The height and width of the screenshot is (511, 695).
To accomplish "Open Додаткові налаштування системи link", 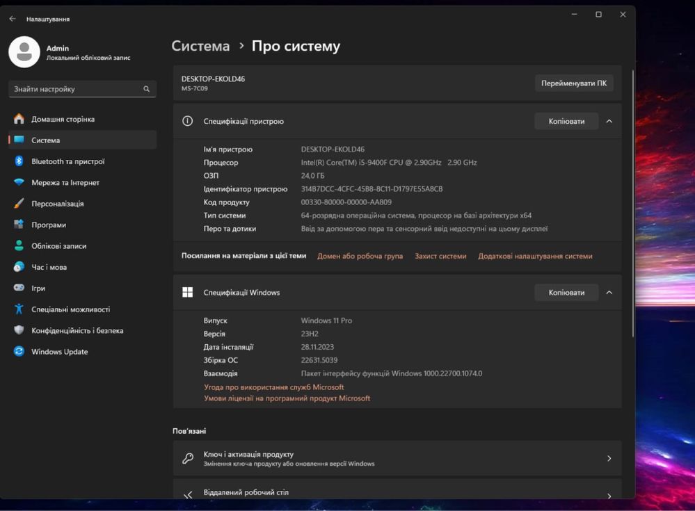I will (535, 256).
